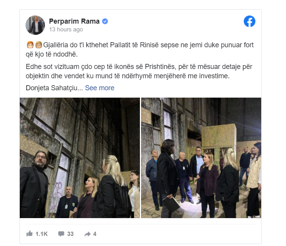Screen dimensions: 286x246
Task: Click the share arrow icon
Action: point(88,234)
